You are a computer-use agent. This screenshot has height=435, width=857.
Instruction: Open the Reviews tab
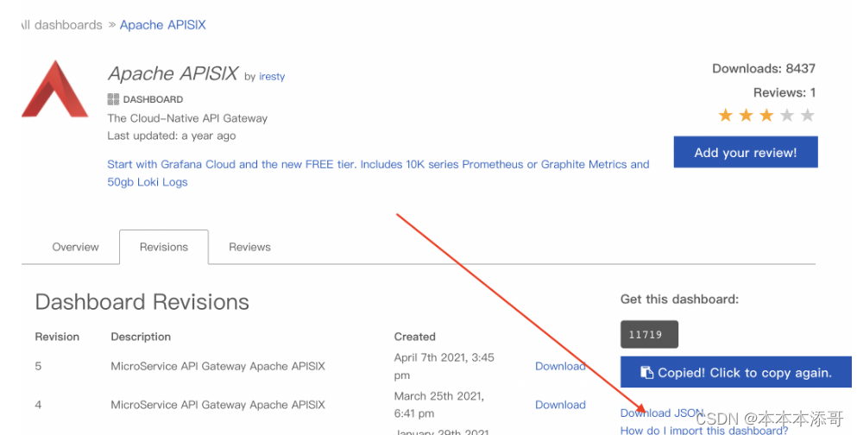point(249,247)
